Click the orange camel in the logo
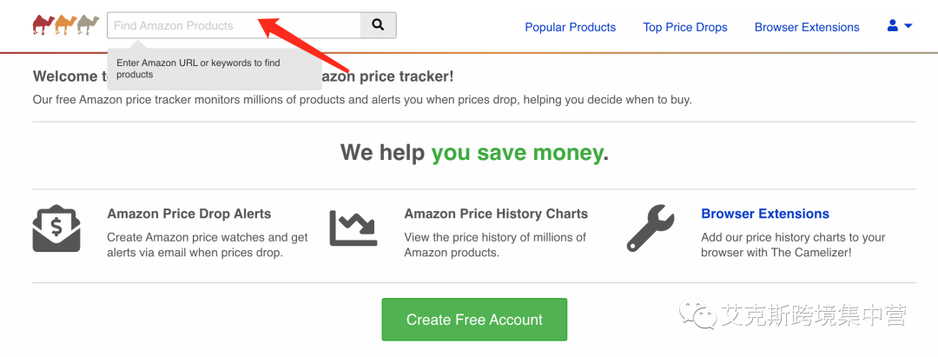Viewport: 938px width, 357px height. coord(66,25)
